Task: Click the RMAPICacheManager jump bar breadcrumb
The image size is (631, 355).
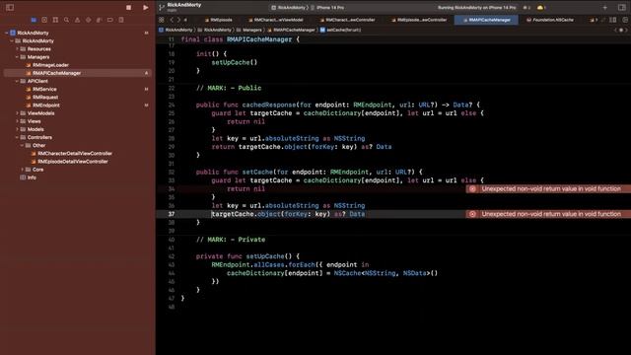Action: coord(292,30)
